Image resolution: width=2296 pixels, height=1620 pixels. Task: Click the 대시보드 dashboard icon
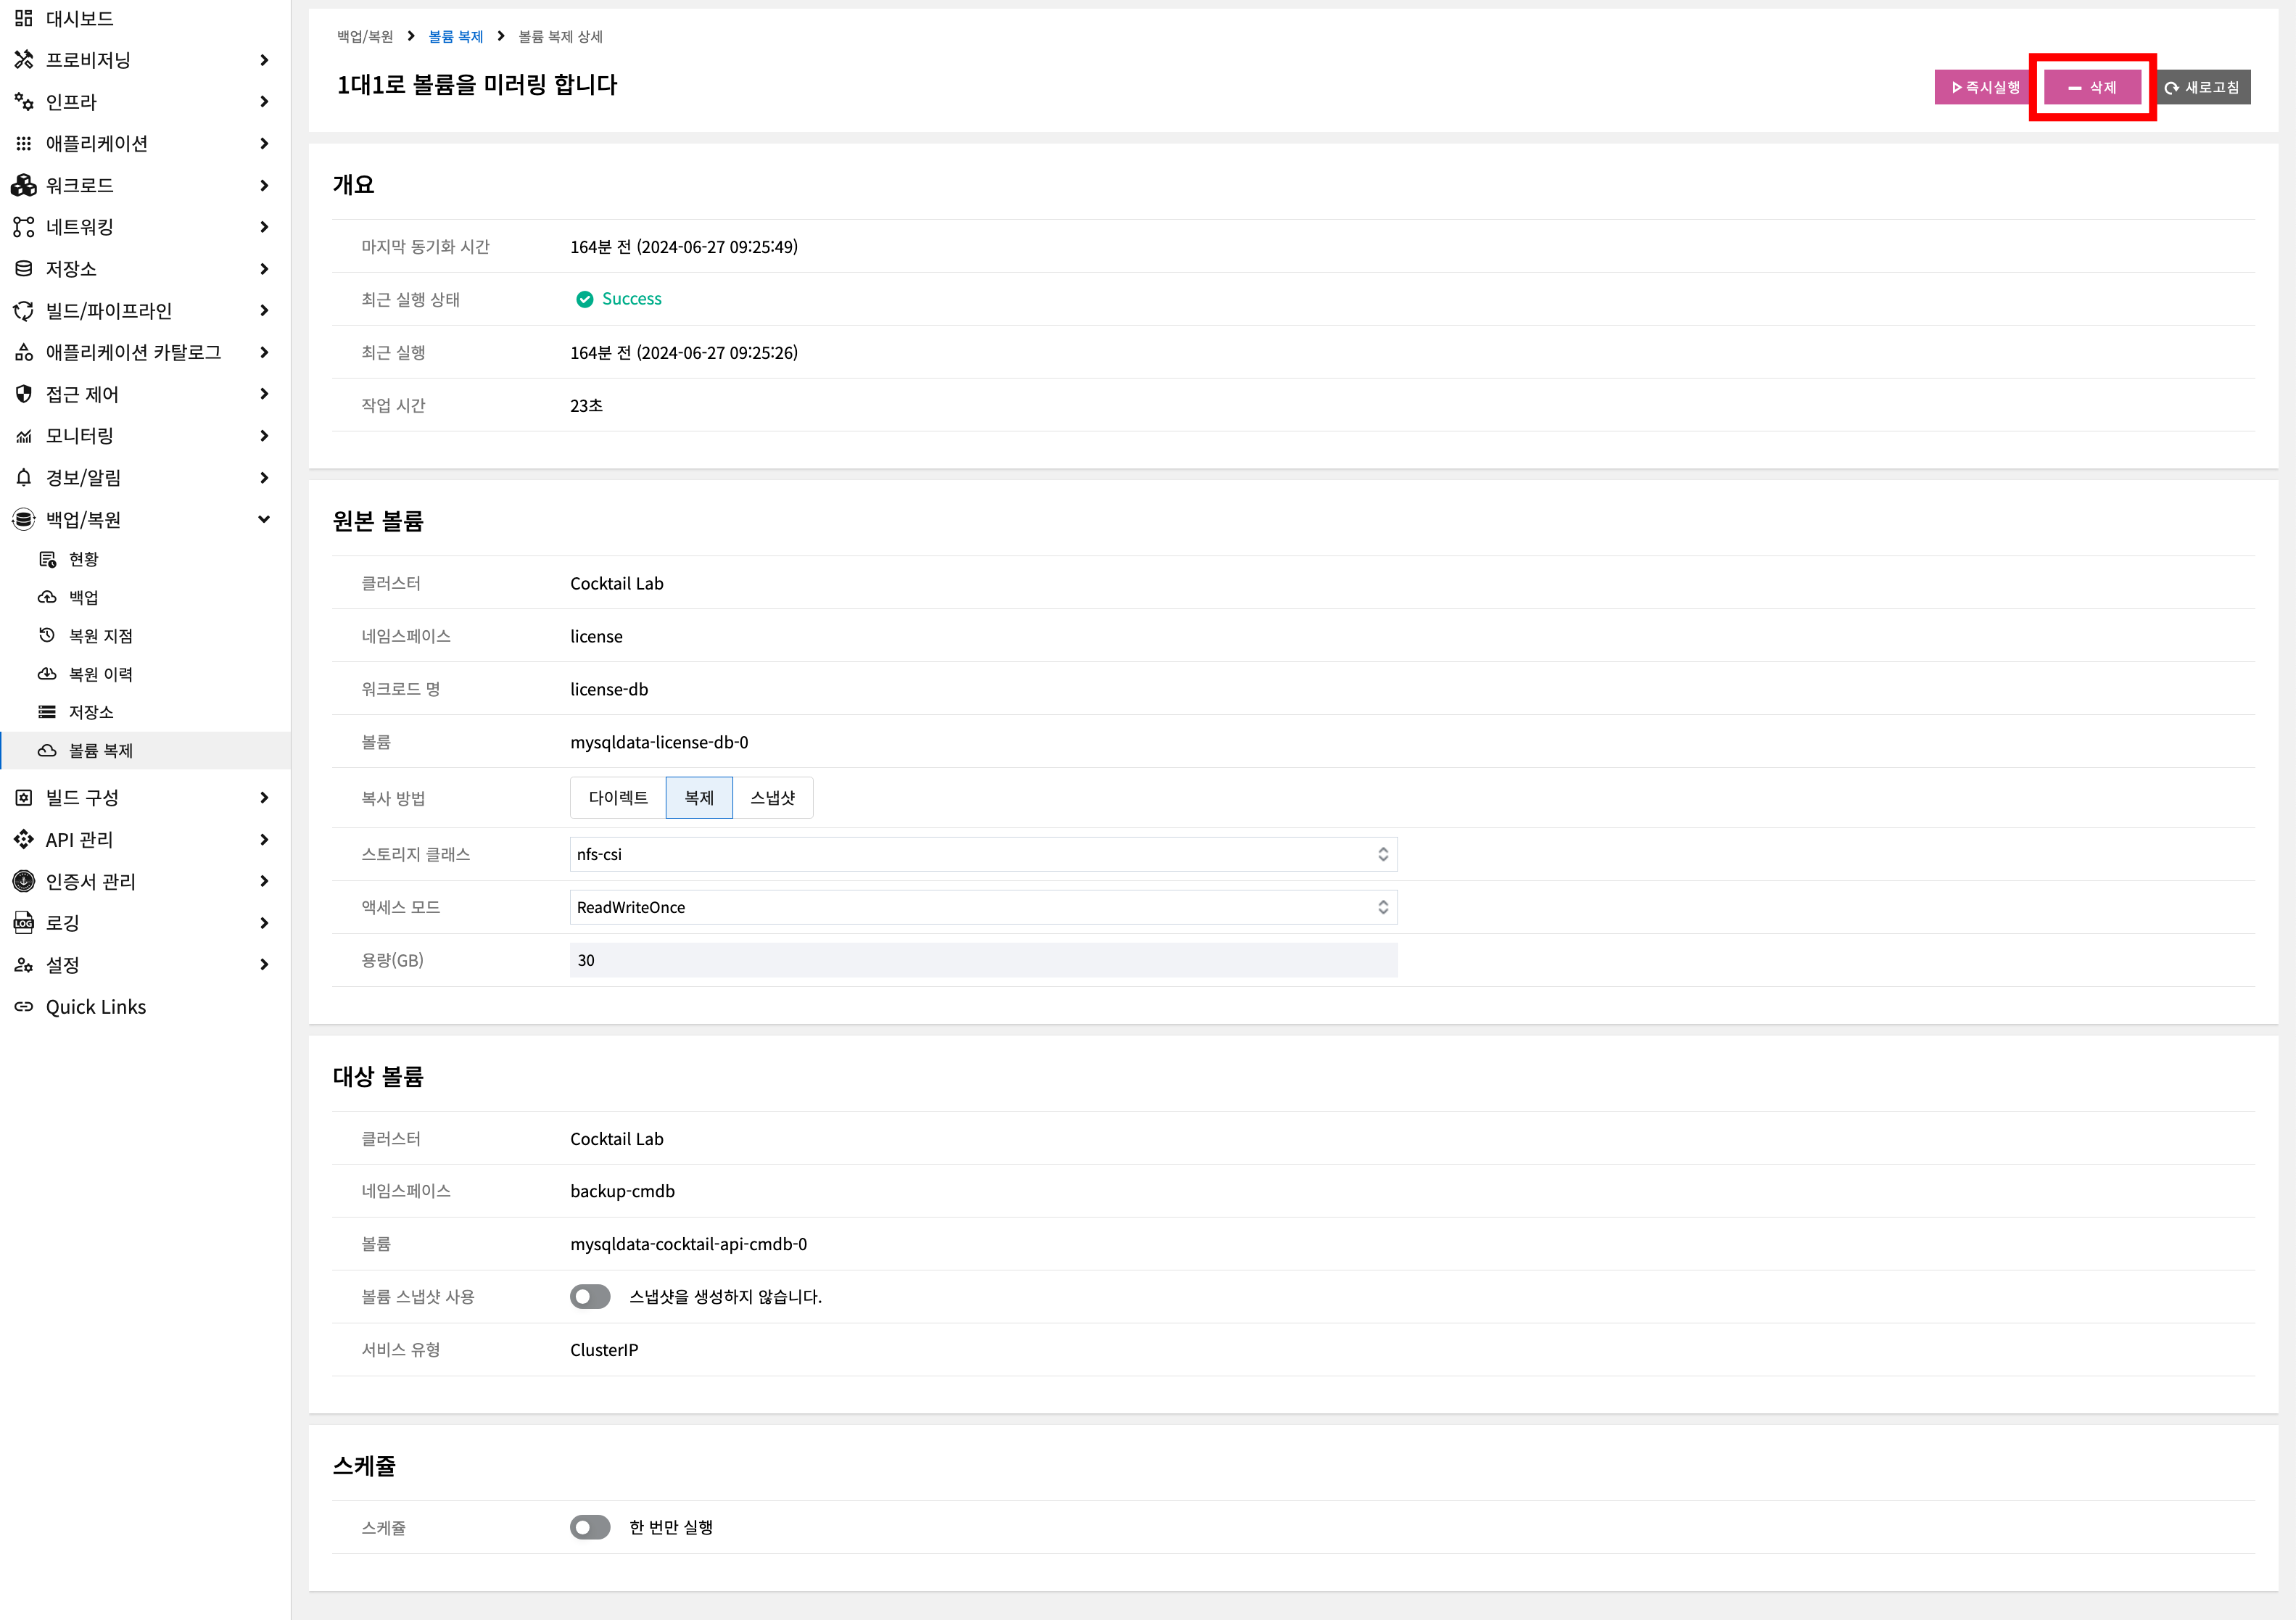point(24,18)
